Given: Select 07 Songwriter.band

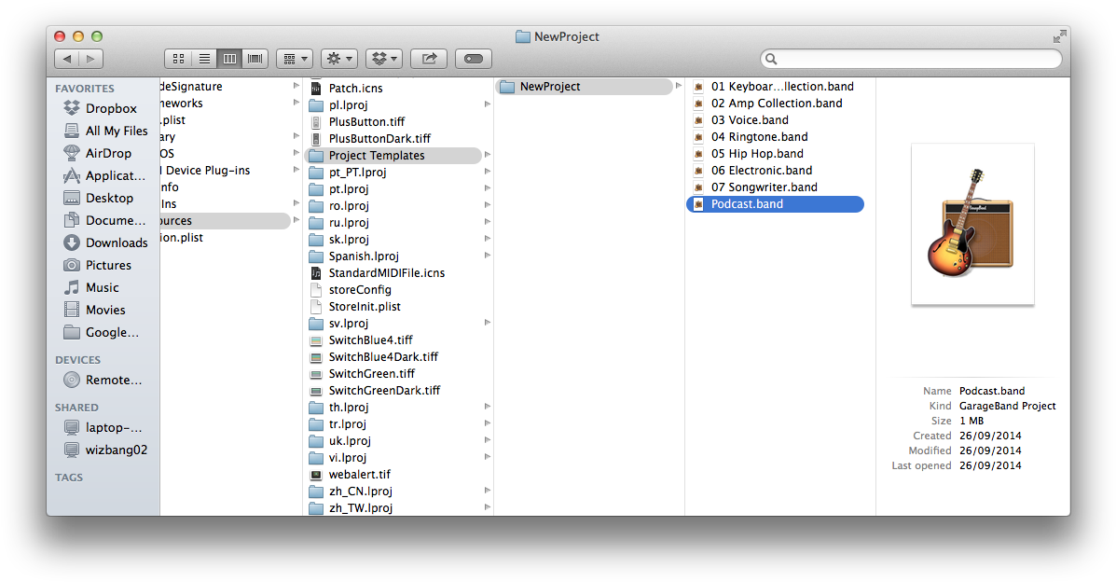Looking at the screenshot, I should click(x=755, y=187).
